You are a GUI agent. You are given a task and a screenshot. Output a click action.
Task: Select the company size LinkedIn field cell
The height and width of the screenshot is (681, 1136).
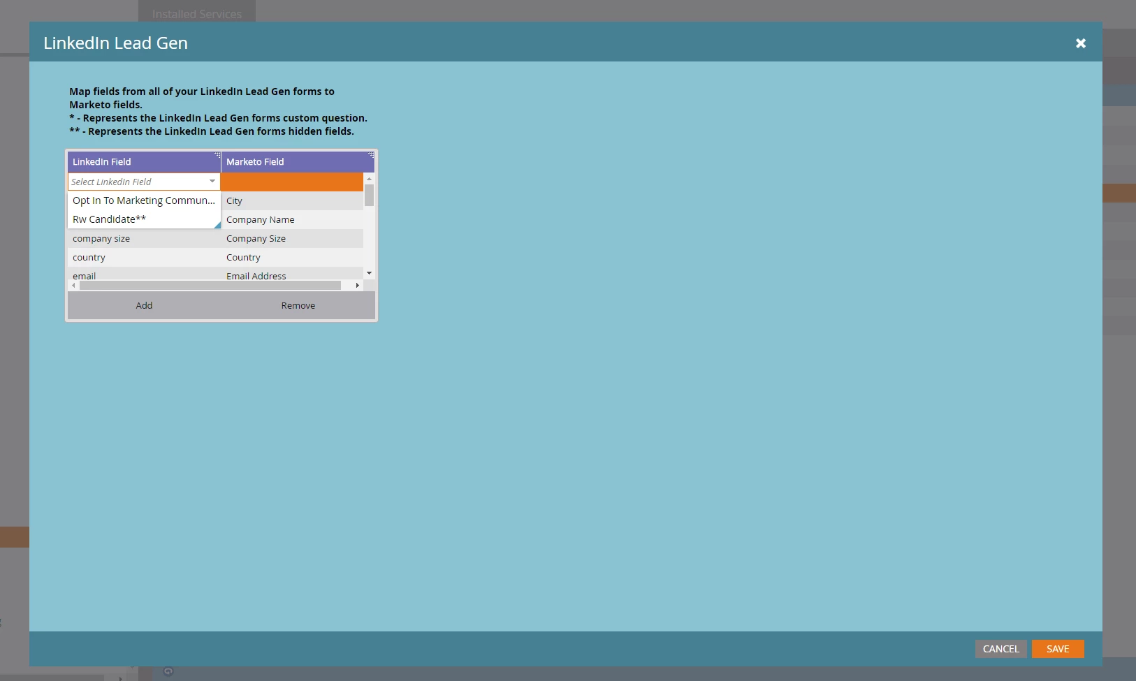[144, 238]
